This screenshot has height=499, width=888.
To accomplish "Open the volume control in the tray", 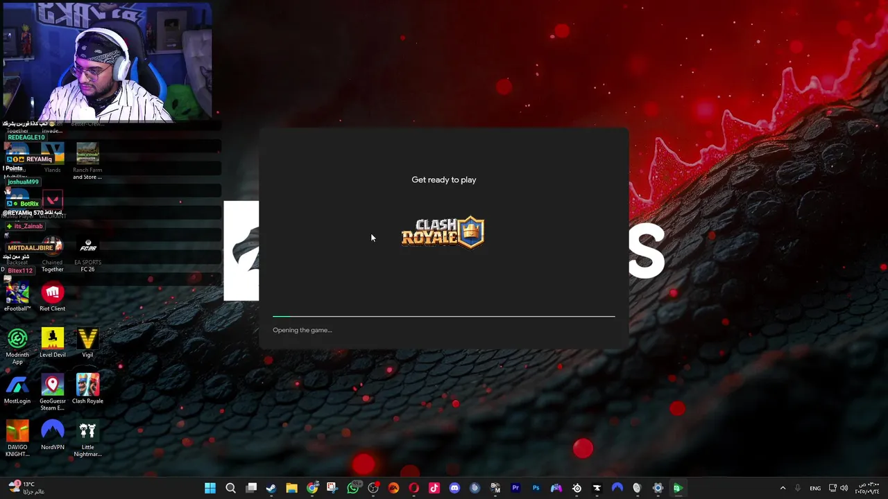I will click(x=845, y=488).
